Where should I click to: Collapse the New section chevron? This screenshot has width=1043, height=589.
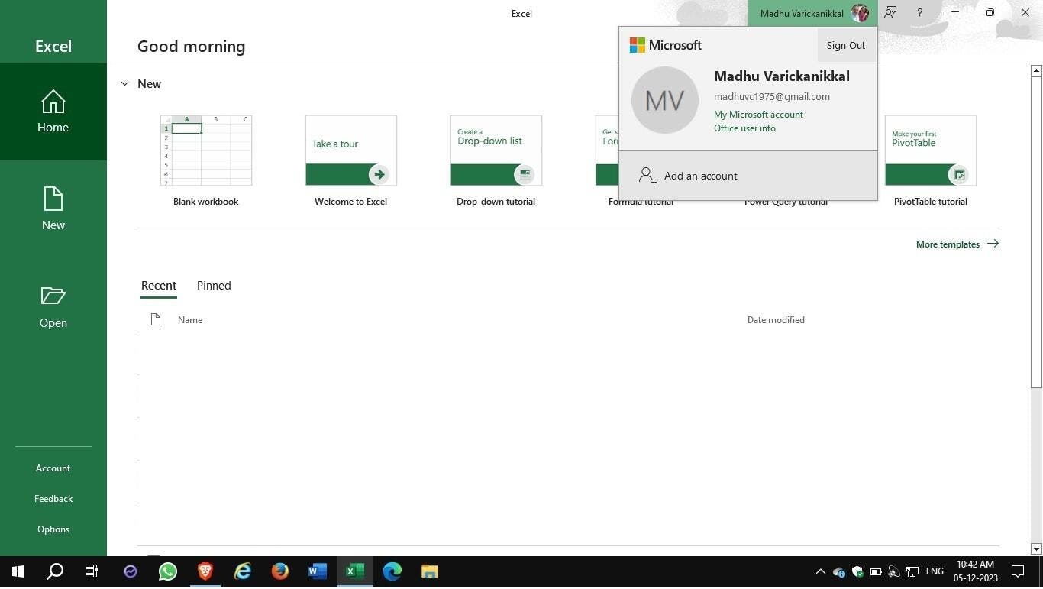click(124, 84)
